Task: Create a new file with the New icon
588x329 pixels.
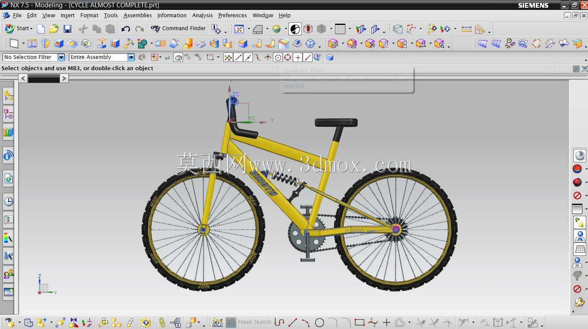Action: point(41,29)
